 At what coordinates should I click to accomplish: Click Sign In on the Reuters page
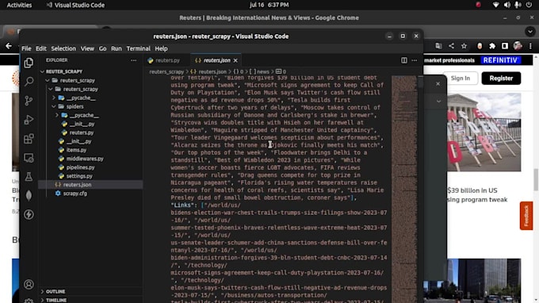pyautogui.click(x=461, y=79)
